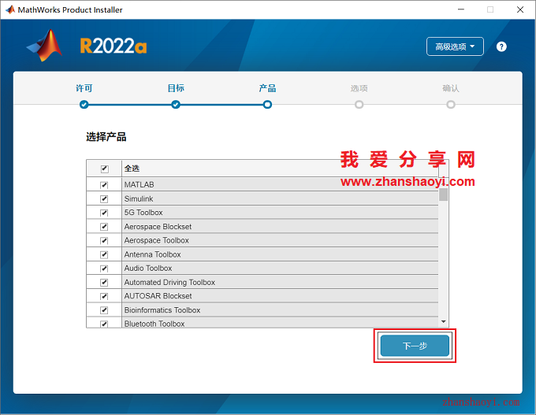Image resolution: width=536 pixels, height=415 pixels.
Task: Click the title bar MathWorks icon
Action: pos(10,9)
